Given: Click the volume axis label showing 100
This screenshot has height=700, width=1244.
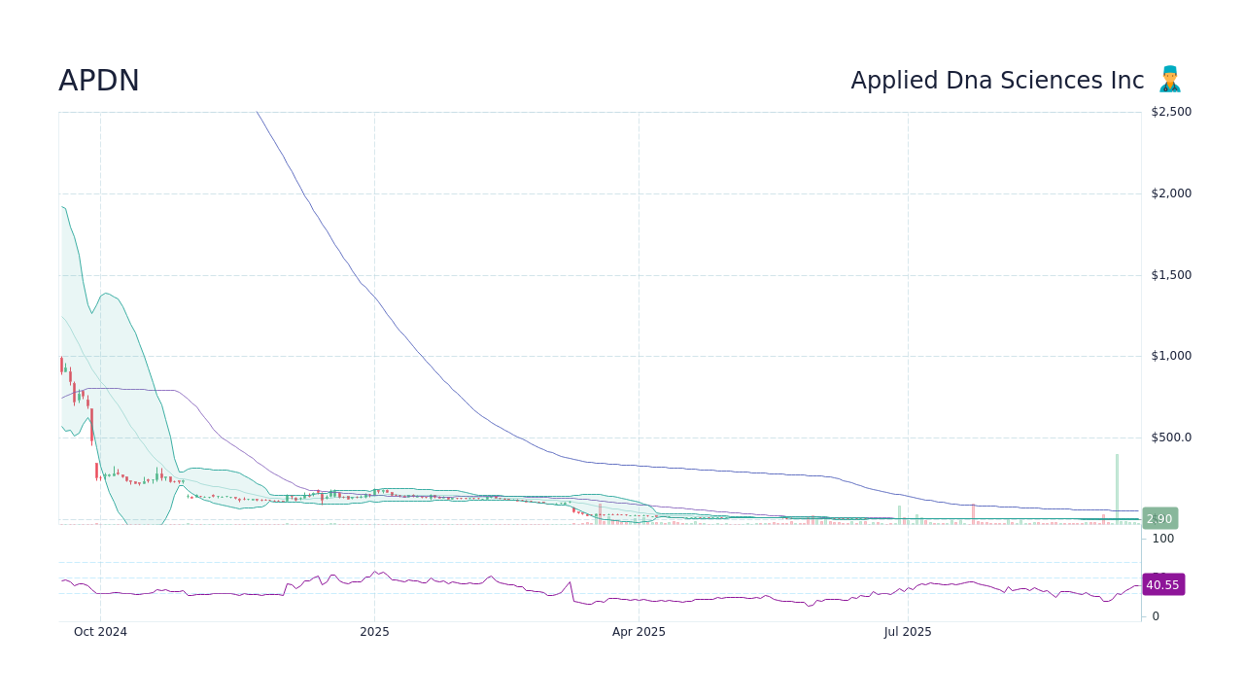Looking at the screenshot, I should coord(1161,539).
